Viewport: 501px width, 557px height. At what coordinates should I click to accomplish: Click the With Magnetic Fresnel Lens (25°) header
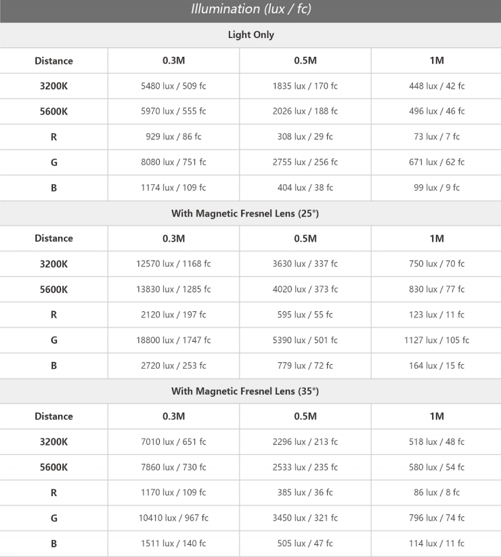pyautogui.click(x=244, y=213)
